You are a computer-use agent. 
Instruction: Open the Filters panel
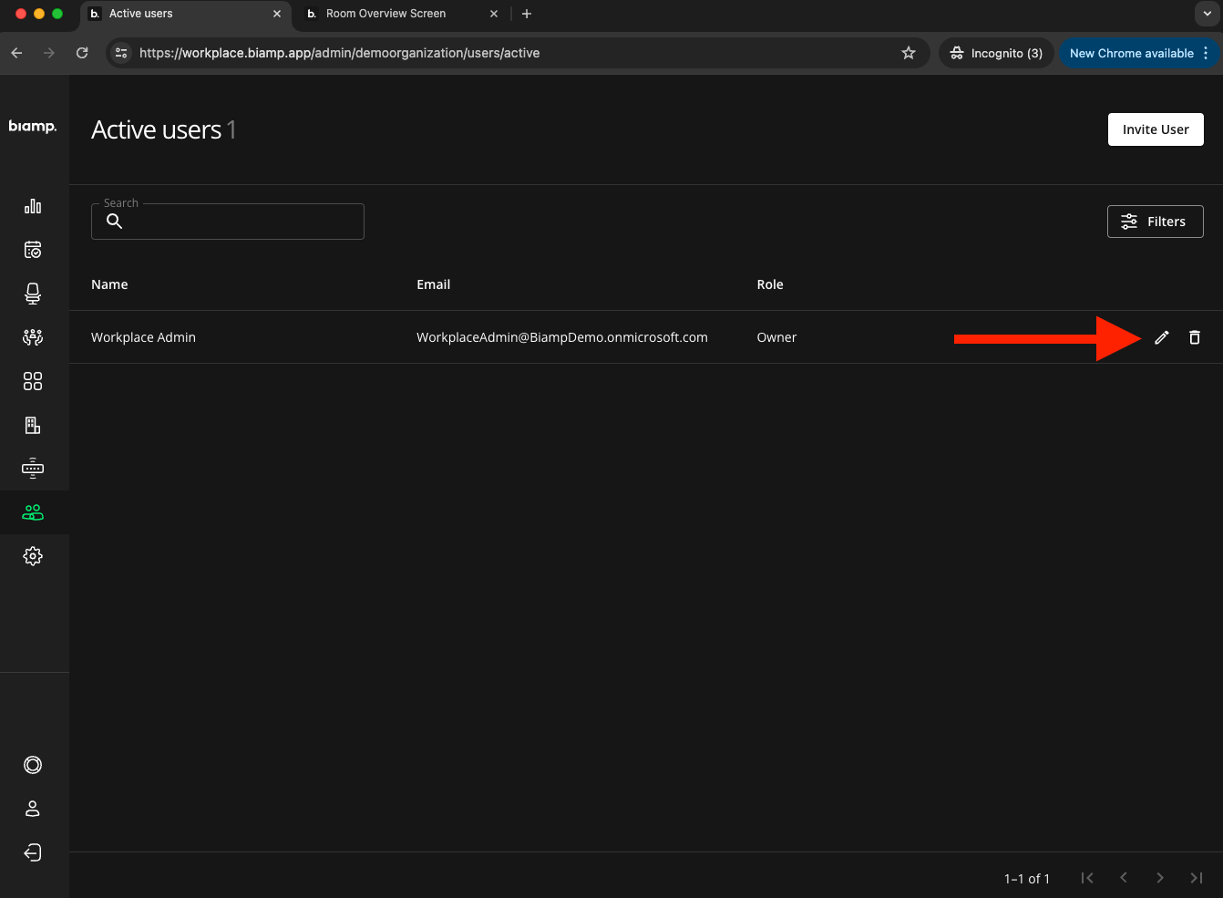[1156, 222]
